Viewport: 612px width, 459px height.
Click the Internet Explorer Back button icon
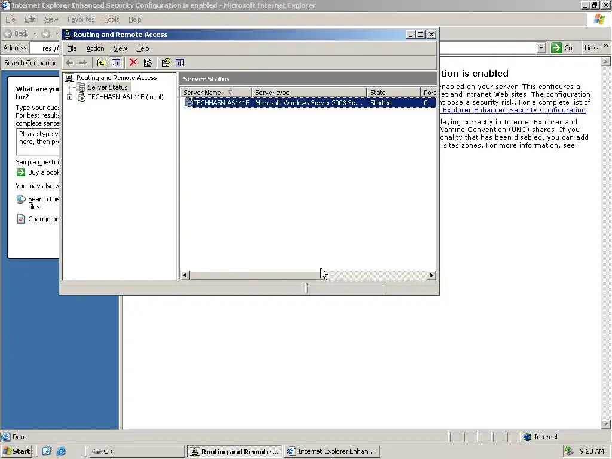[7, 33]
